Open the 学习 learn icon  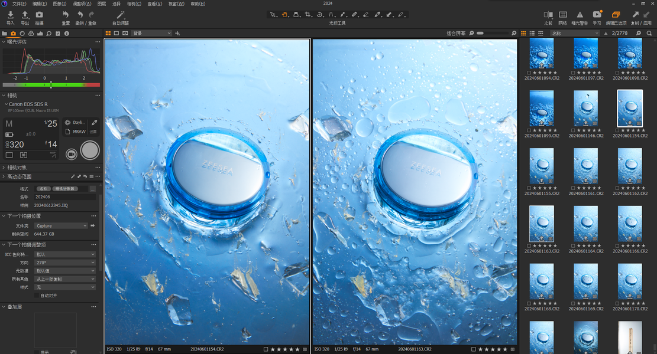click(597, 15)
